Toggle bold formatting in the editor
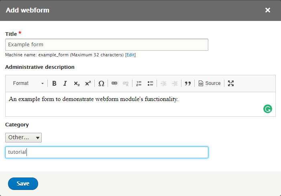Image resolution: width=281 pixels, height=196 pixels. pyautogui.click(x=54, y=83)
